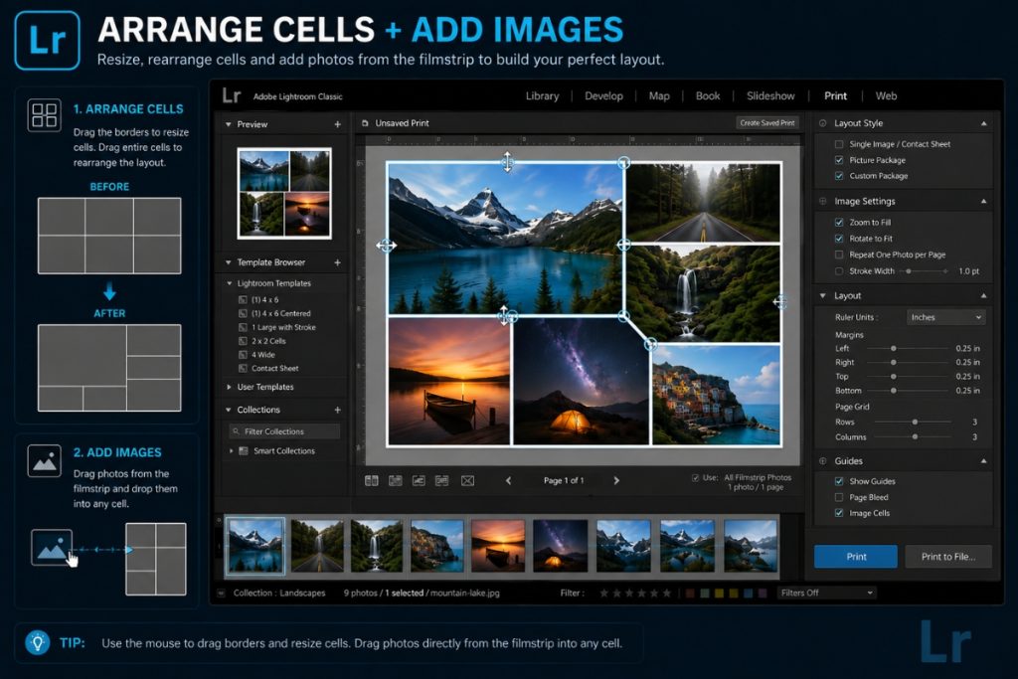
Task: Click the Print to File... button
Action: 947,557
